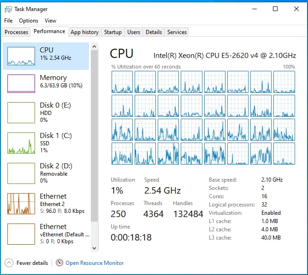Open the File menu
The image size is (308, 275).
tap(8, 21)
